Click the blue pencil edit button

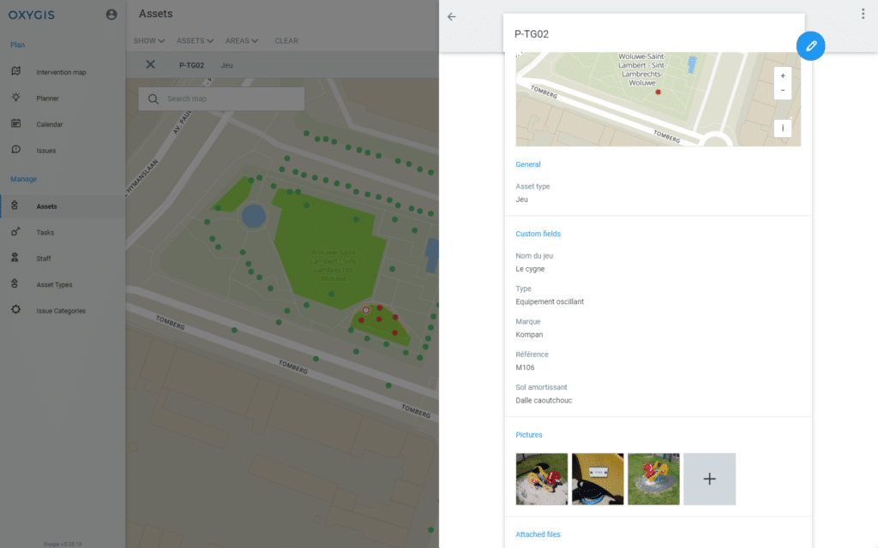click(810, 46)
